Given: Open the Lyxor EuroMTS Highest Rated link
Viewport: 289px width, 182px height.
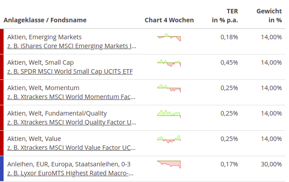Looking at the screenshot, I should [x=70, y=173].
